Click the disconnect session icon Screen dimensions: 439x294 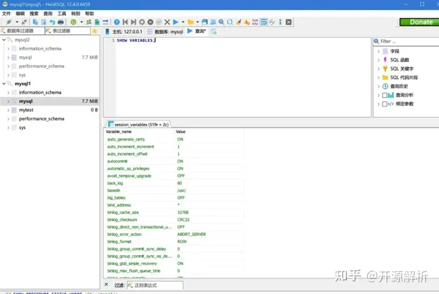tap(24, 22)
